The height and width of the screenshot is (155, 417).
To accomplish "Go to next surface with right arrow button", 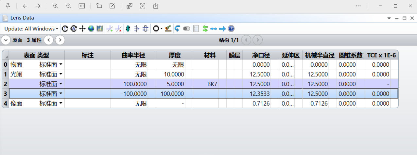I will [x=60, y=40].
